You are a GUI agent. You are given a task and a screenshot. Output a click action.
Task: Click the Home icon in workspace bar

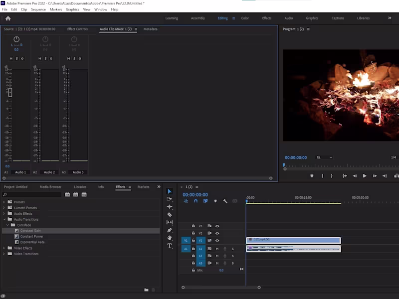pos(8,18)
